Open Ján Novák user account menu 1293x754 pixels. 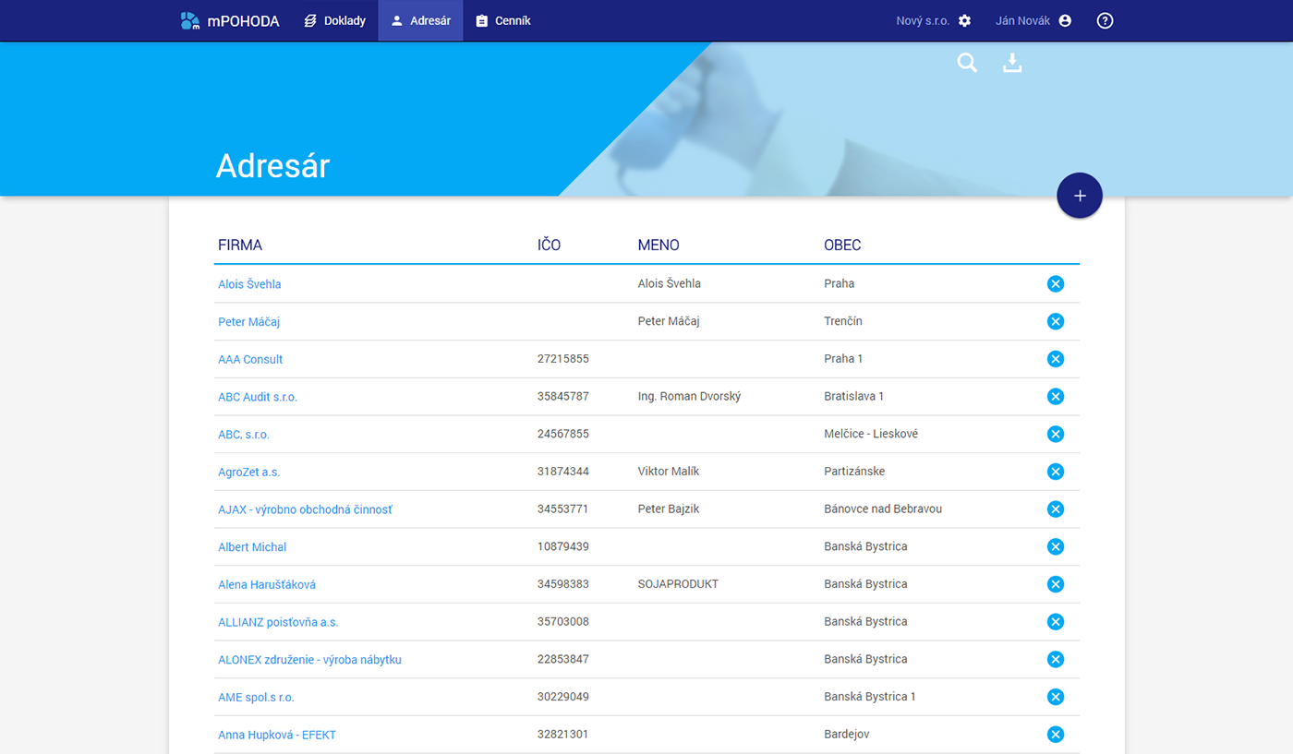[1033, 20]
